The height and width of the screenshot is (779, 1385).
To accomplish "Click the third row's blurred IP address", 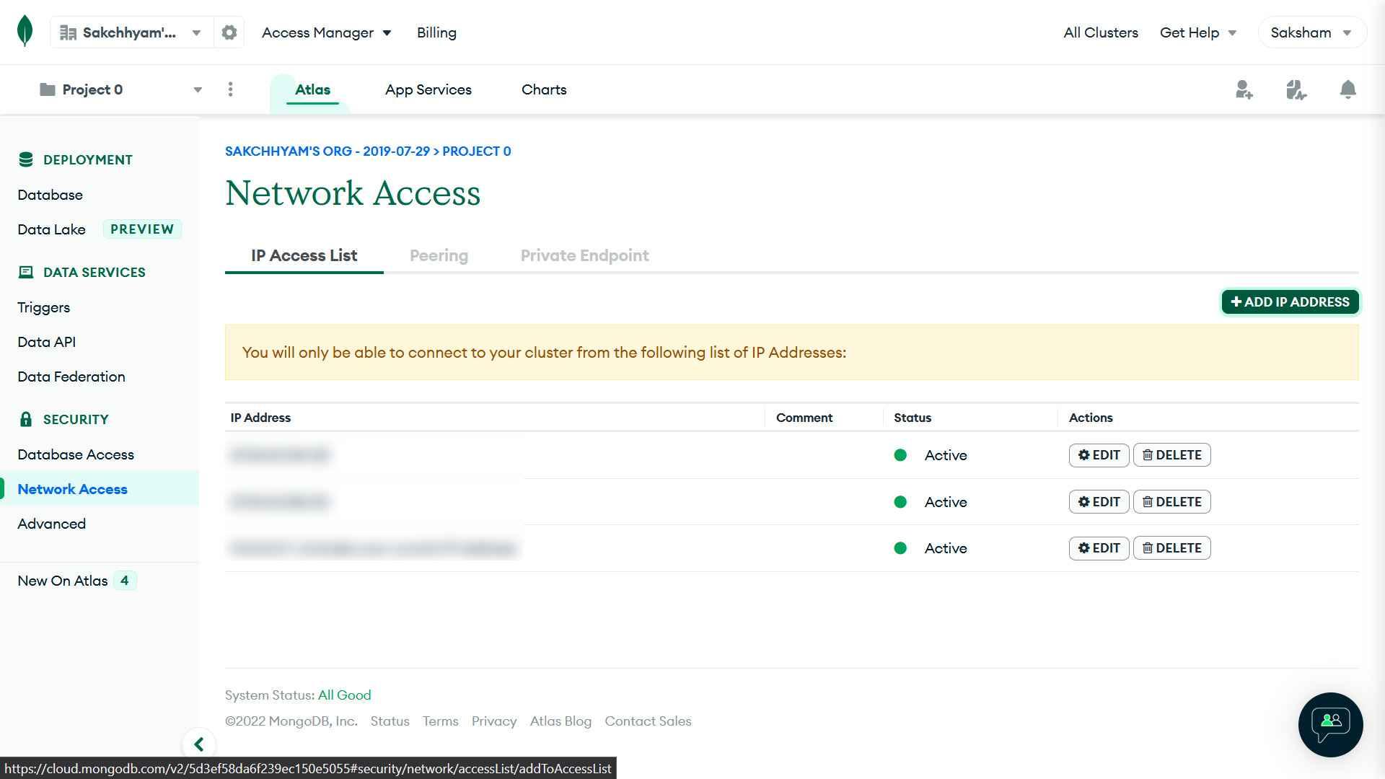I will (x=373, y=548).
